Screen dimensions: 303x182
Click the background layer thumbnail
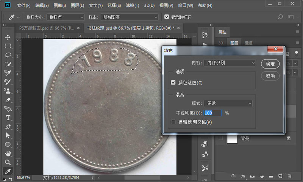pyautogui.click(x=232, y=139)
